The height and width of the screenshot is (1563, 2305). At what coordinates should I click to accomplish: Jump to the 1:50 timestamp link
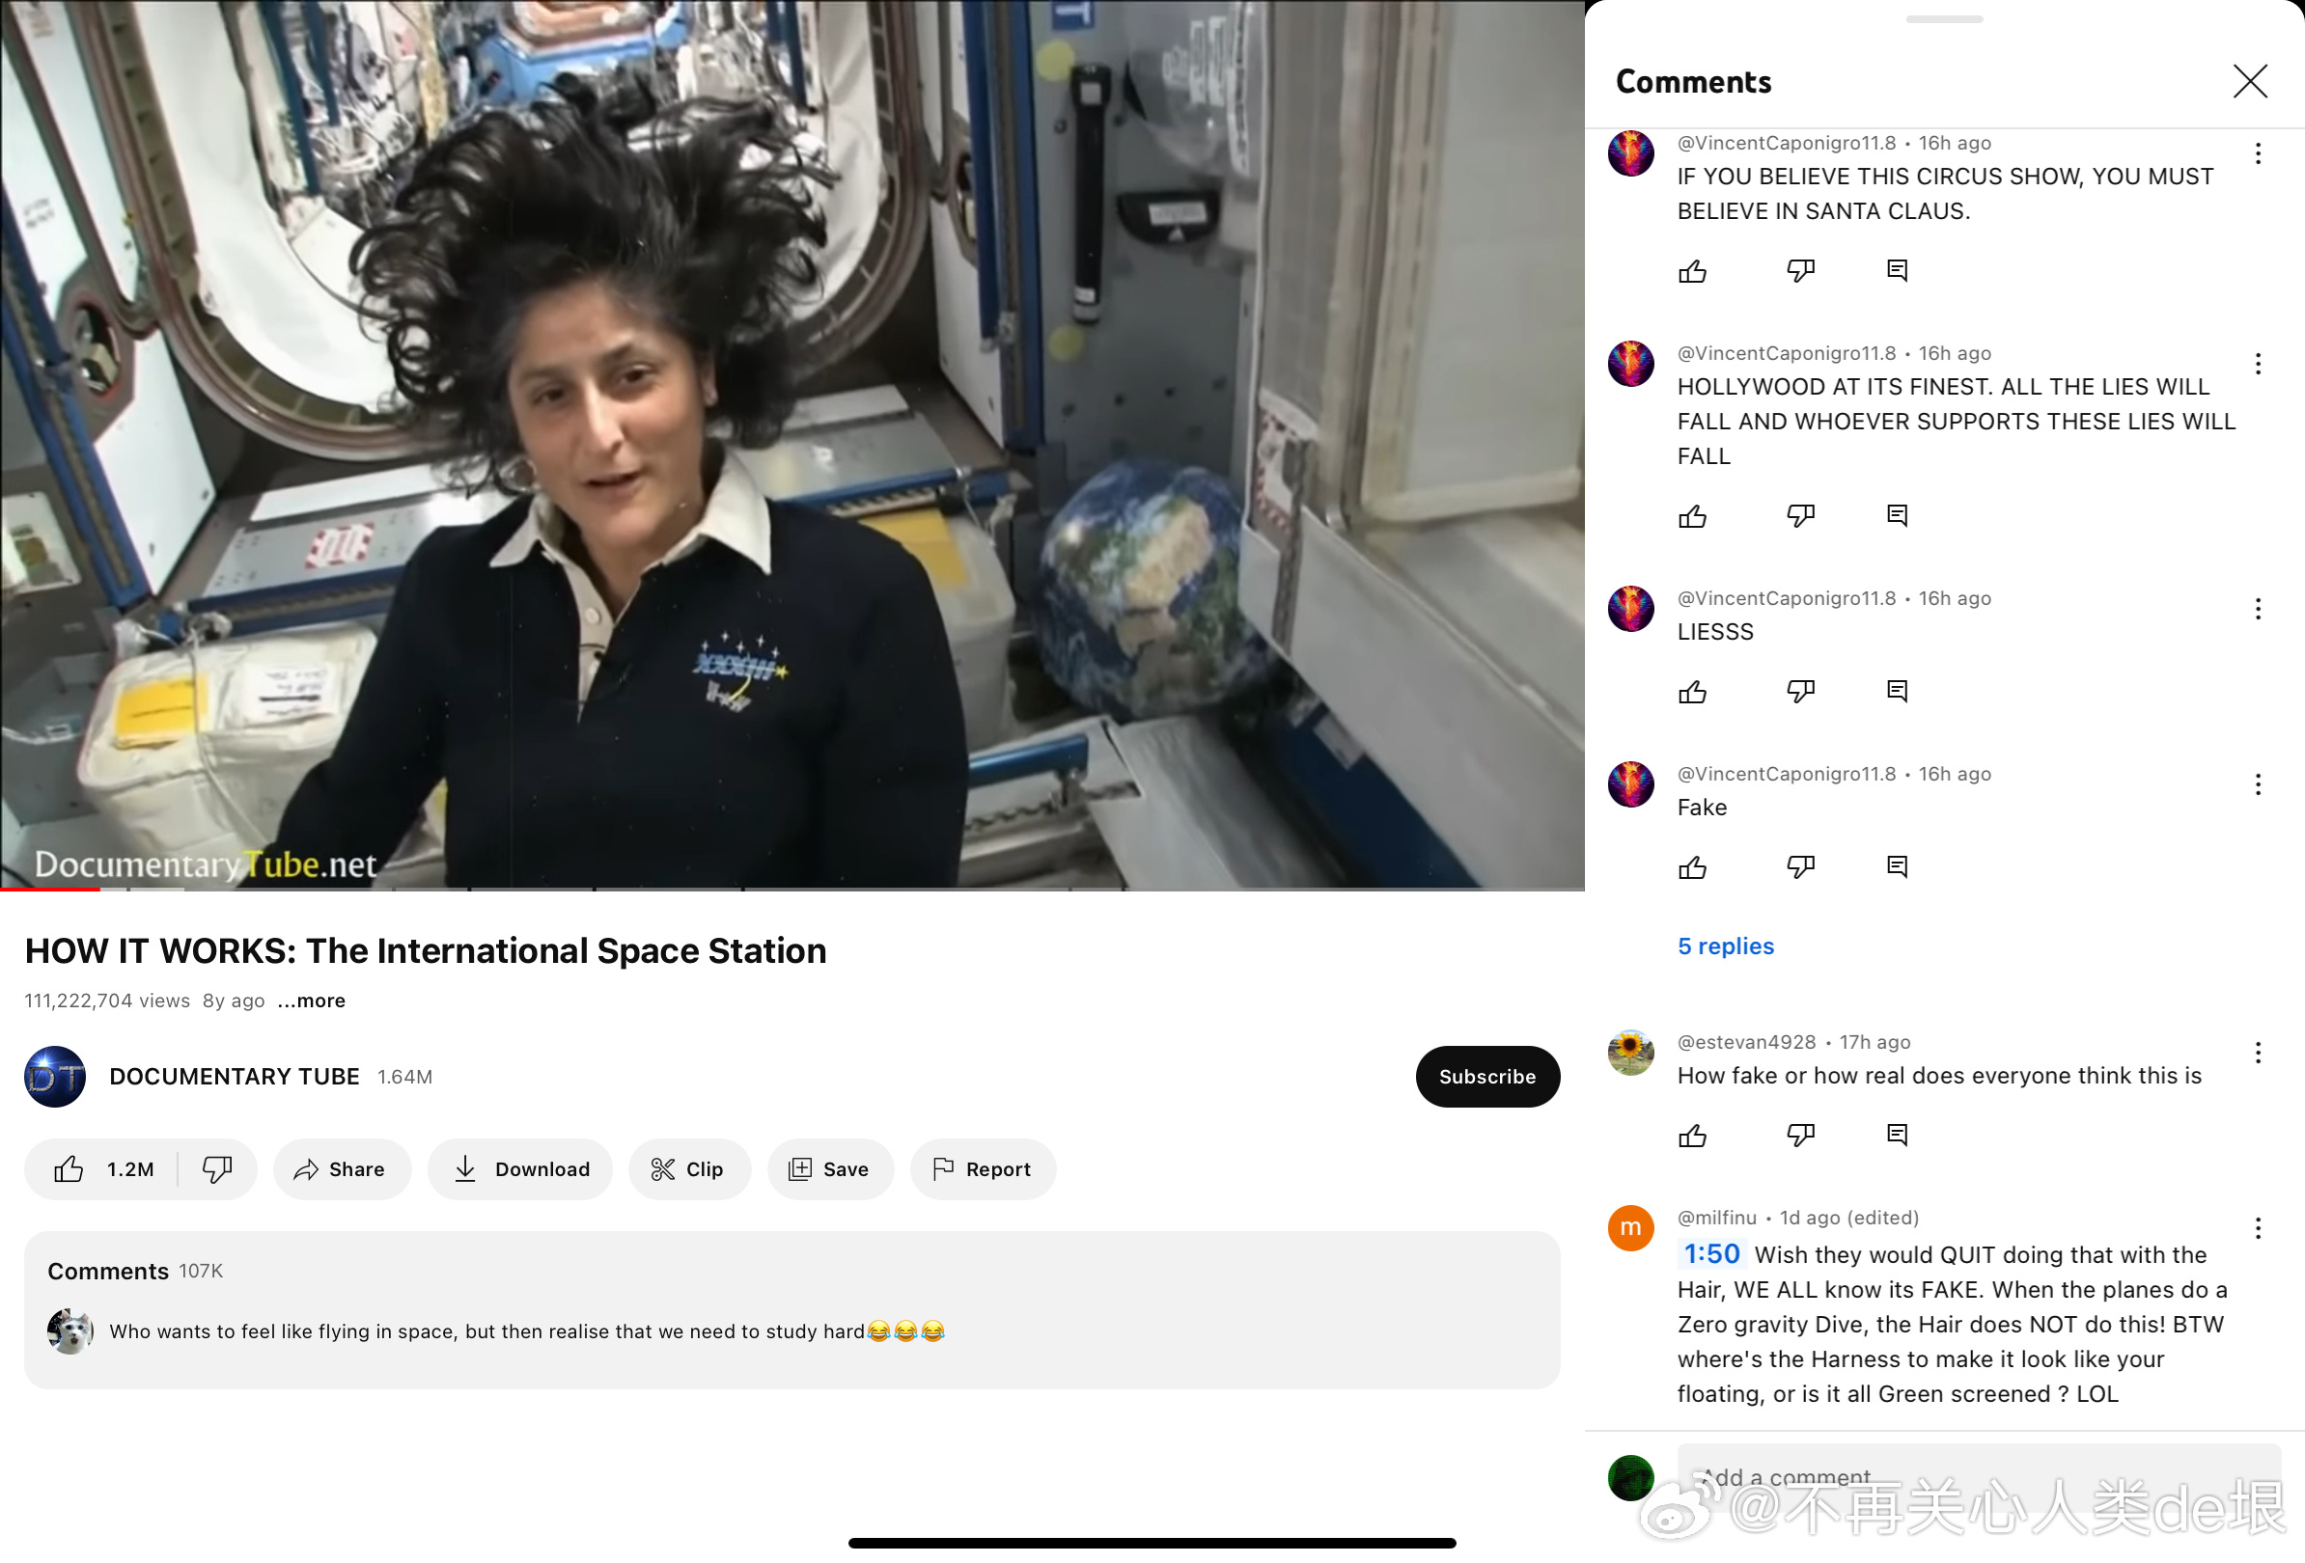click(1711, 1253)
